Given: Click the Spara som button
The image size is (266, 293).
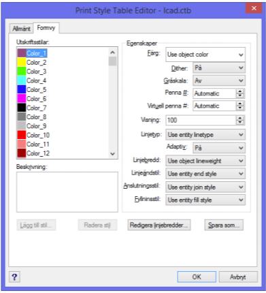Looking at the screenshot, I should click(224, 225).
